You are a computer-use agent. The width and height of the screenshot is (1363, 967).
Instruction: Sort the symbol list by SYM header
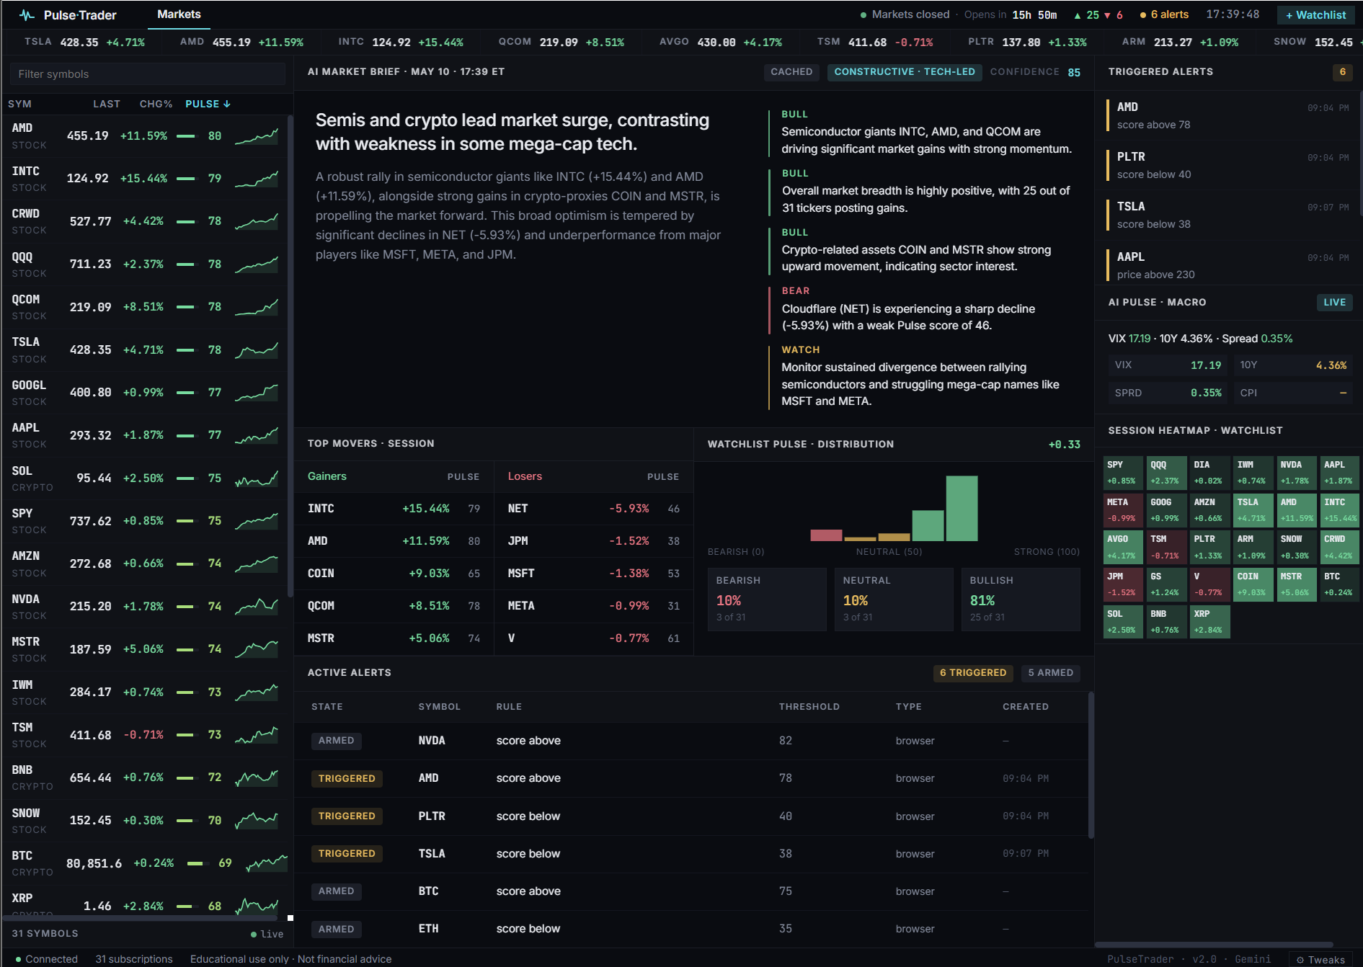(19, 104)
